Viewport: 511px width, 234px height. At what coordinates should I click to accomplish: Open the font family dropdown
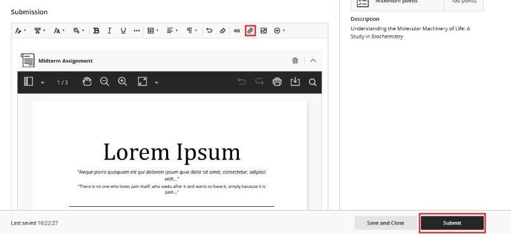pos(40,31)
